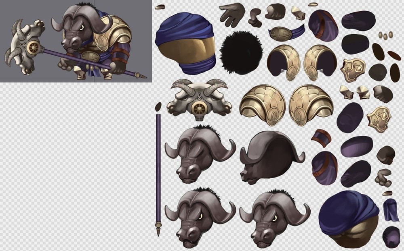Viewport: 404px width, 251px height.
Task: Select the left gold pauldron with dark interior
Action: tap(283, 62)
